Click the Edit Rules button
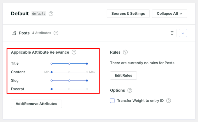 pyautogui.click(x=123, y=75)
